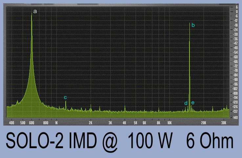Click the harmonic spike above the 4K mark
The width and height of the screenshot is (242, 158).
(x=125, y=108)
